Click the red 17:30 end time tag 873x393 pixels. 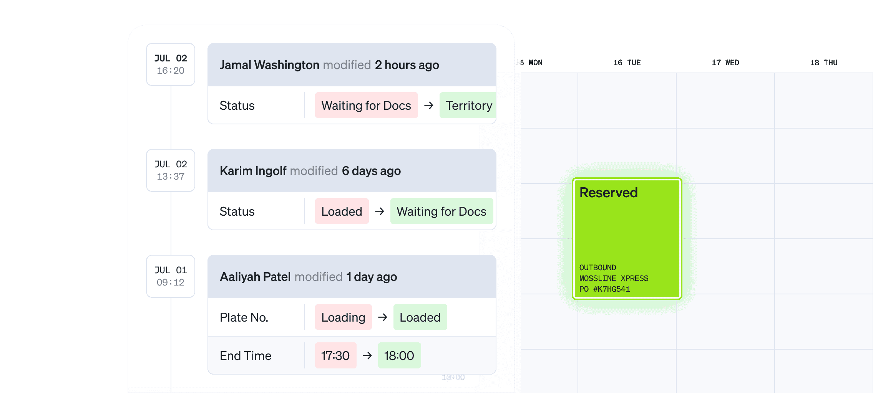(335, 355)
